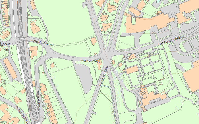Click the Falkland Road street label
Viewport: 199px width, 124px height.
[104, 76]
